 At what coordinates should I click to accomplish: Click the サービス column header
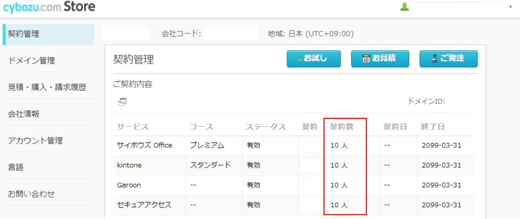pyautogui.click(x=133, y=127)
